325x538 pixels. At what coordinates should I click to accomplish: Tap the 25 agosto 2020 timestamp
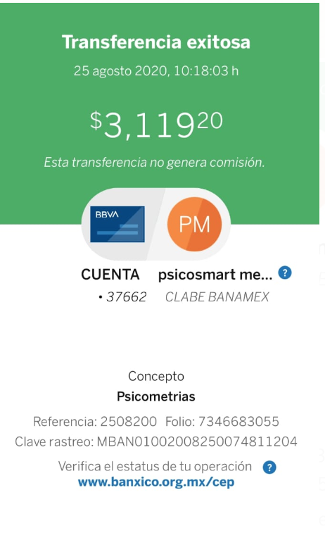tap(156, 70)
